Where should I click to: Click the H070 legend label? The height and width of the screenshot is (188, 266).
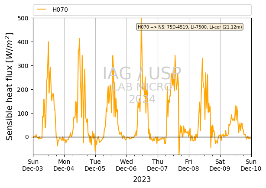coord(60,10)
